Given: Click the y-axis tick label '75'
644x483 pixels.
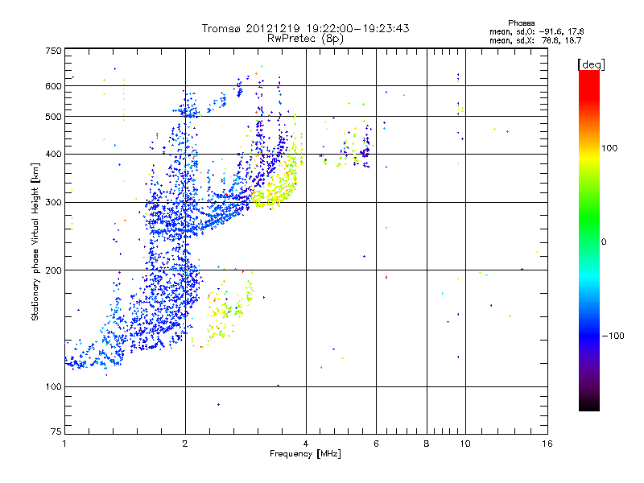Looking at the screenshot, I should (56, 431).
